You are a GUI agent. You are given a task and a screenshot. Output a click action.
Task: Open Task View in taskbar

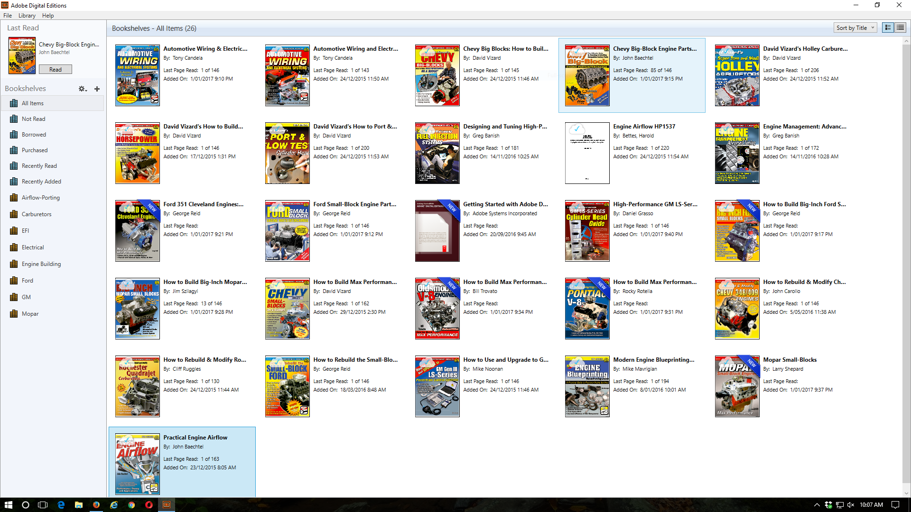(x=43, y=505)
